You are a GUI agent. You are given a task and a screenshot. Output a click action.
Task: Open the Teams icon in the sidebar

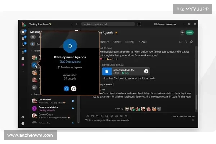pyautogui.click(x=23, y=52)
